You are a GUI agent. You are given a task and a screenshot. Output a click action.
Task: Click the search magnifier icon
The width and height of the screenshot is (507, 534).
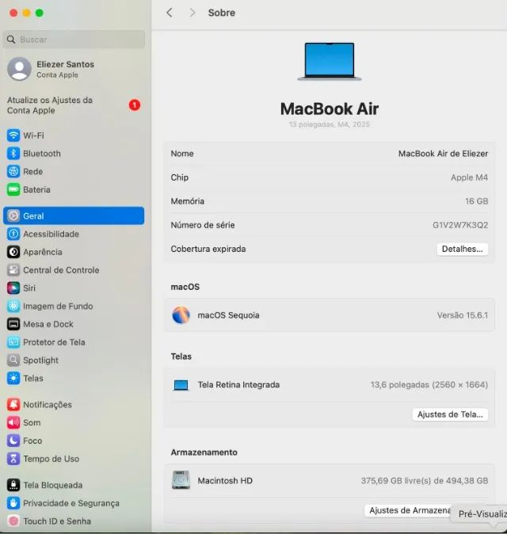coord(11,40)
